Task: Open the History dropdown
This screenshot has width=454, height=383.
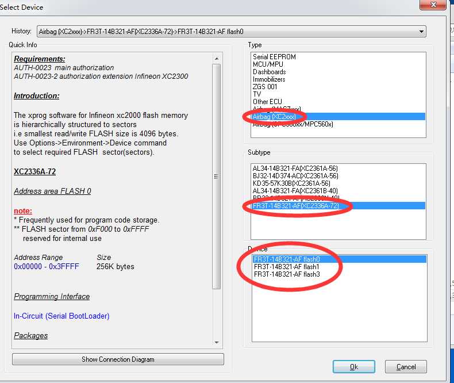Action: click(x=422, y=31)
